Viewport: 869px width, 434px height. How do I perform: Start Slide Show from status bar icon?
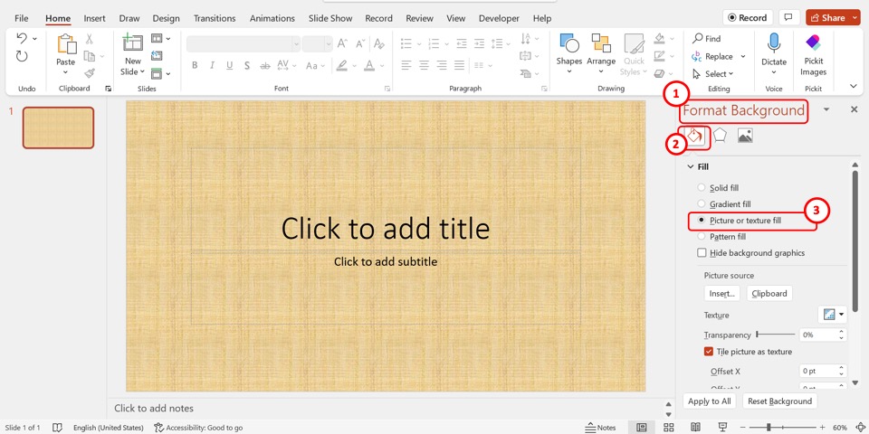(x=722, y=428)
